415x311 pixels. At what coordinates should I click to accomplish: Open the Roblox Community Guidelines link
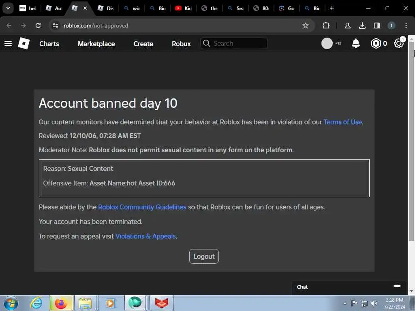[142, 207]
